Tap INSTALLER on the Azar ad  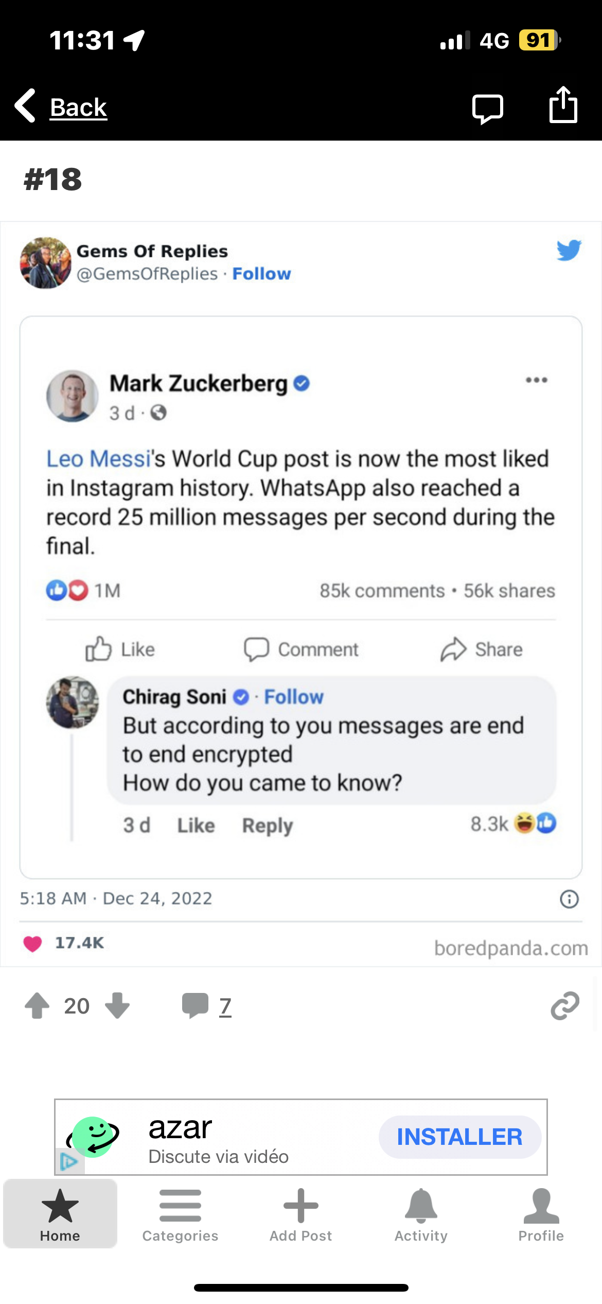point(459,1137)
